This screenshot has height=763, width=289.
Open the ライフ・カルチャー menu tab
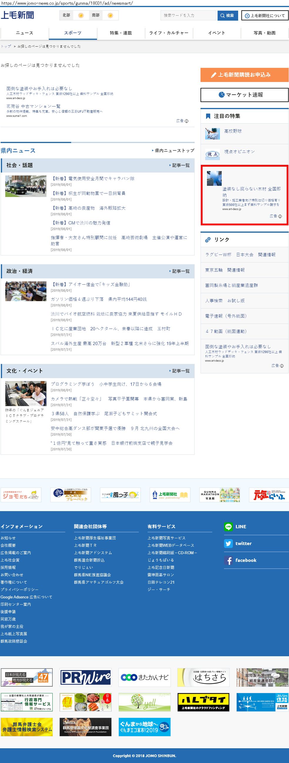tap(169, 33)
